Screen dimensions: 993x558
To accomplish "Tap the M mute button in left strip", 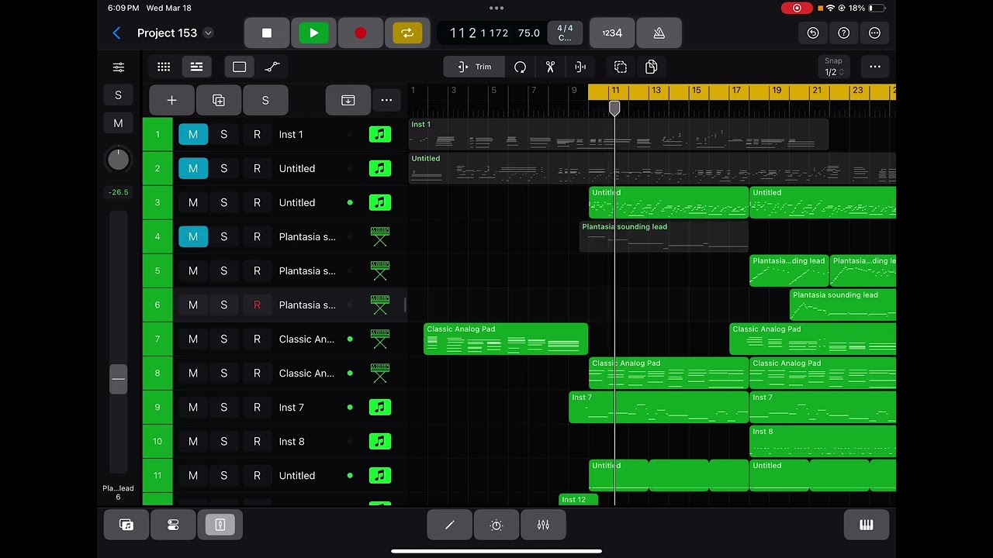I will coord(118,123).
